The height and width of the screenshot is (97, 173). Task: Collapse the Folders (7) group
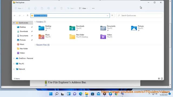(35, 22)
